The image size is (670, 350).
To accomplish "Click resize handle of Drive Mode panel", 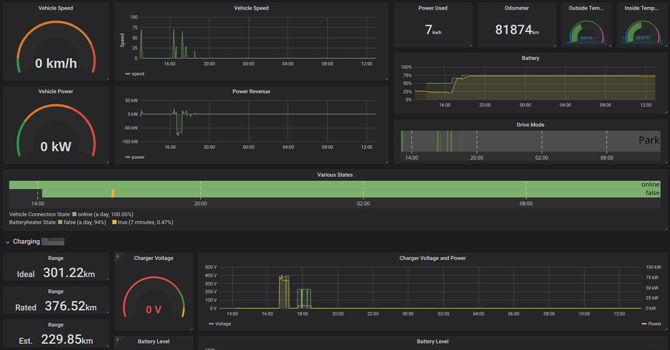I will tap(665, 162).
